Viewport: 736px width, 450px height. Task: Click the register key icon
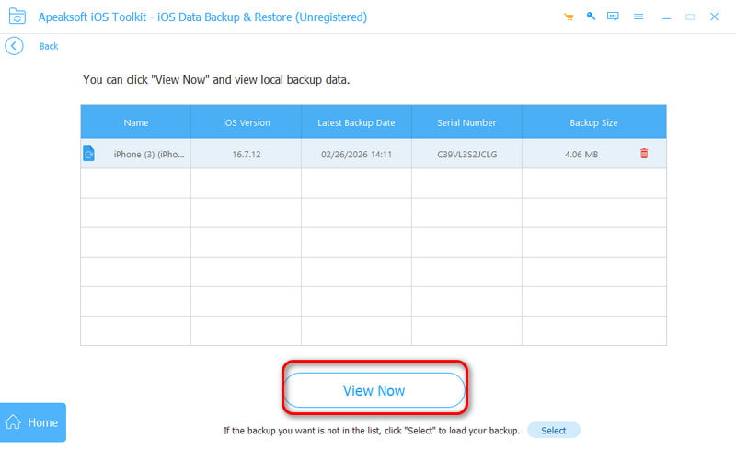point(589,17)
